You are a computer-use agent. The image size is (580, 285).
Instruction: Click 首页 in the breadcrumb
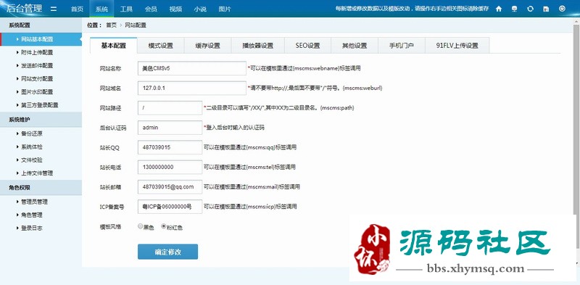pyautogui.click(x=111, y=25)
